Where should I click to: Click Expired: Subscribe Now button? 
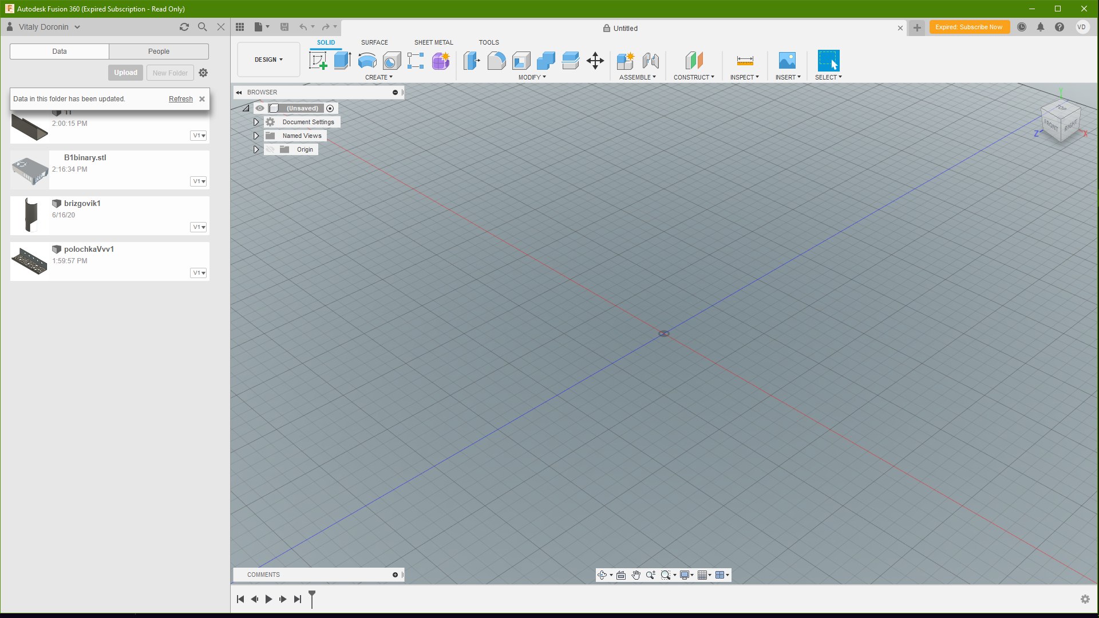click(969, 27)
